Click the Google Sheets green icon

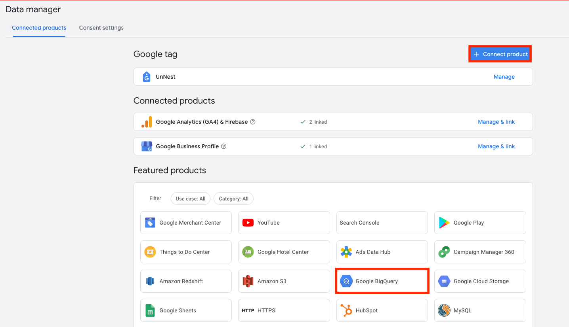click(150, 310)
